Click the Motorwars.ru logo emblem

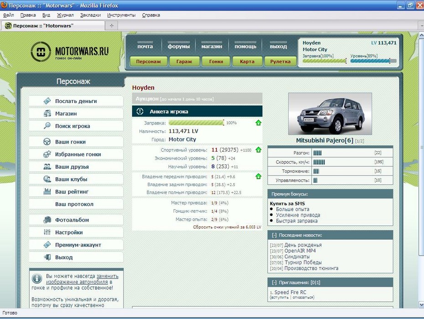(41, 51)
